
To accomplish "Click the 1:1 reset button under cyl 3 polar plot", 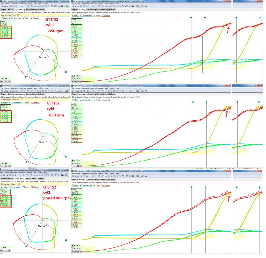I will (6, 81).
